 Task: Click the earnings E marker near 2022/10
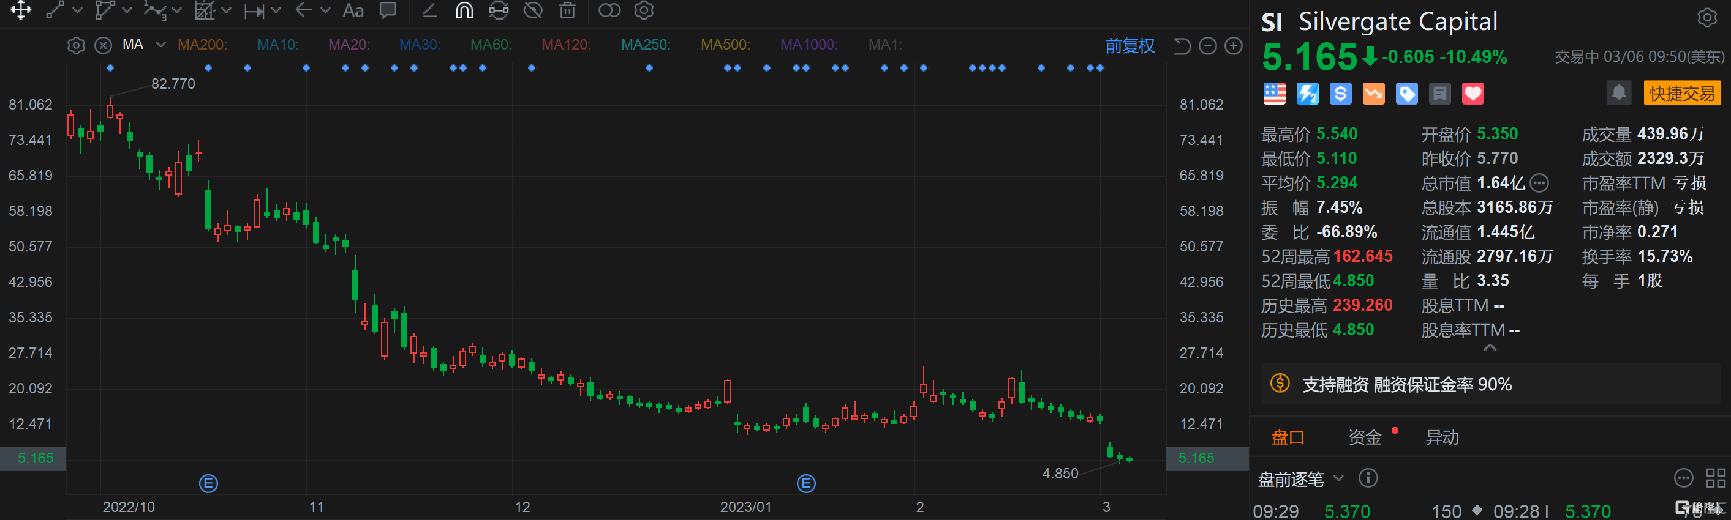(208, 483)
